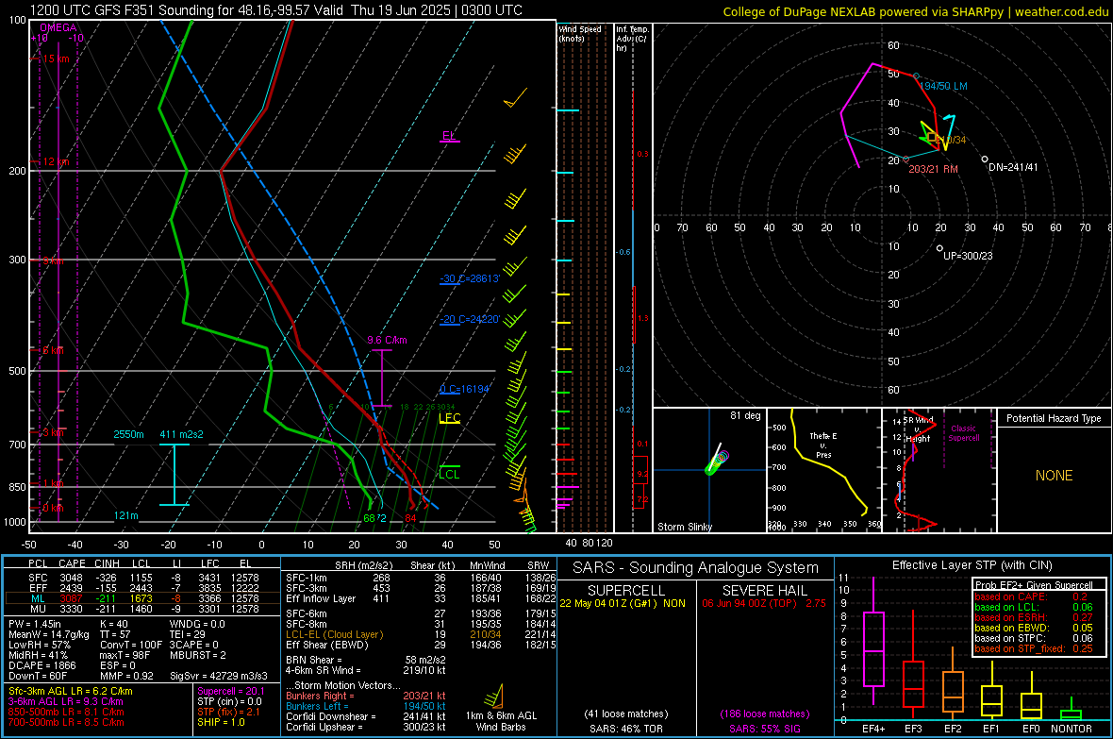Click the 'Supercell = 20.1' composite value

point(231,691)
